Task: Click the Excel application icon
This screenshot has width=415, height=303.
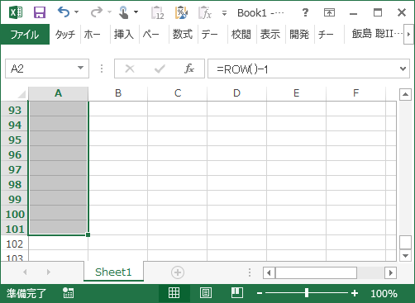Action: coord(16,12)
